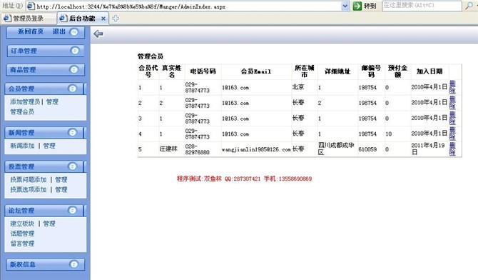Click the 版权信息 header label
The image size is (478, 280).
[23, 264]
